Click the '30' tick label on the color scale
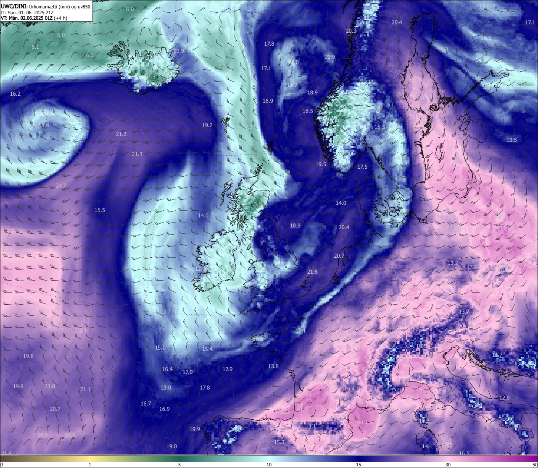This screenshot has height=468, width=538. (x=448, y=465)
